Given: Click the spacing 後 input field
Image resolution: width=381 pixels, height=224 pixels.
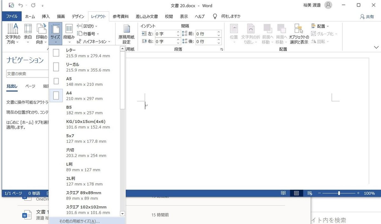Looking at the screenshot, I should pos(206,41).
